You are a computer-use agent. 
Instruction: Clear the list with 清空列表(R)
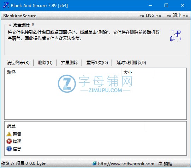[18, 63]
